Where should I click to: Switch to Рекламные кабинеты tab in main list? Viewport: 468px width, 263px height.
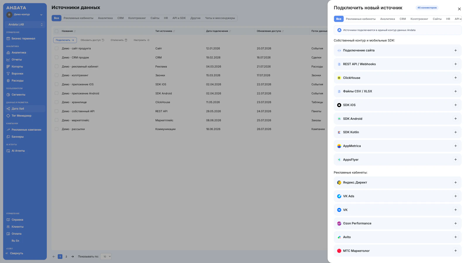(x=78, y=18)
